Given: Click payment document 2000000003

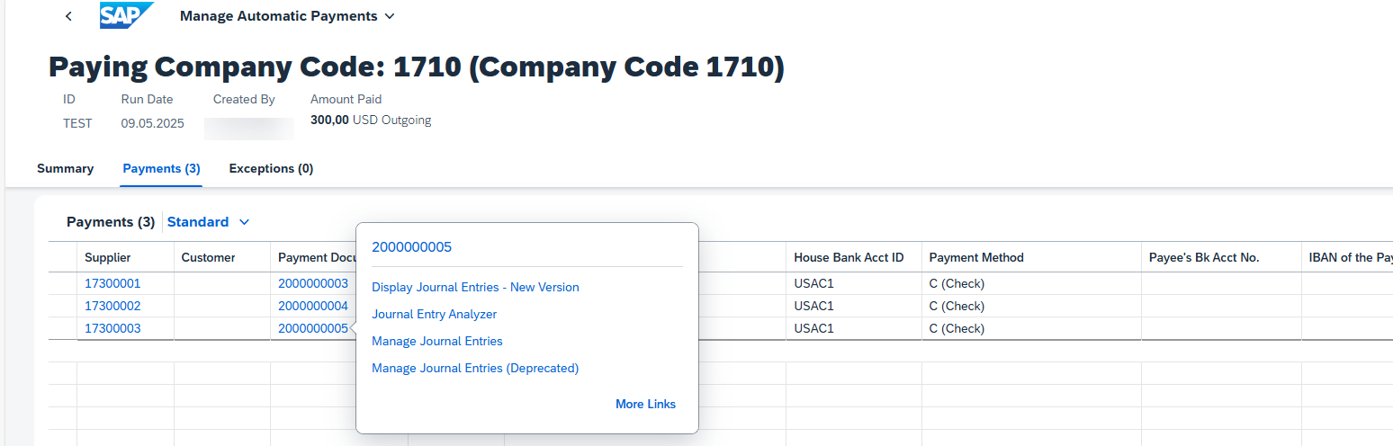Looking at the screenshot, I should [313, 283].
